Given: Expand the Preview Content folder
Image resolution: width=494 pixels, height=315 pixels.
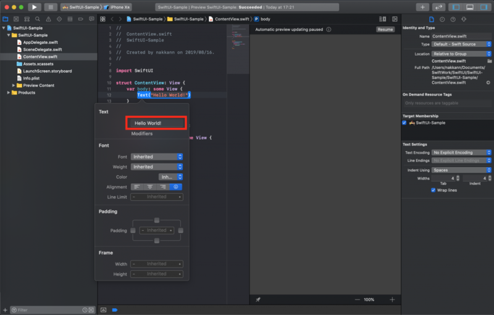Looking at the screenshot, I should [14, 86].
